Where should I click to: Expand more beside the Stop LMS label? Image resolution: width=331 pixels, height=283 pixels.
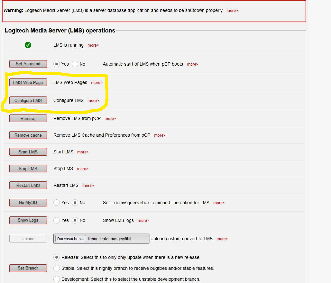(x=83, y=169)
